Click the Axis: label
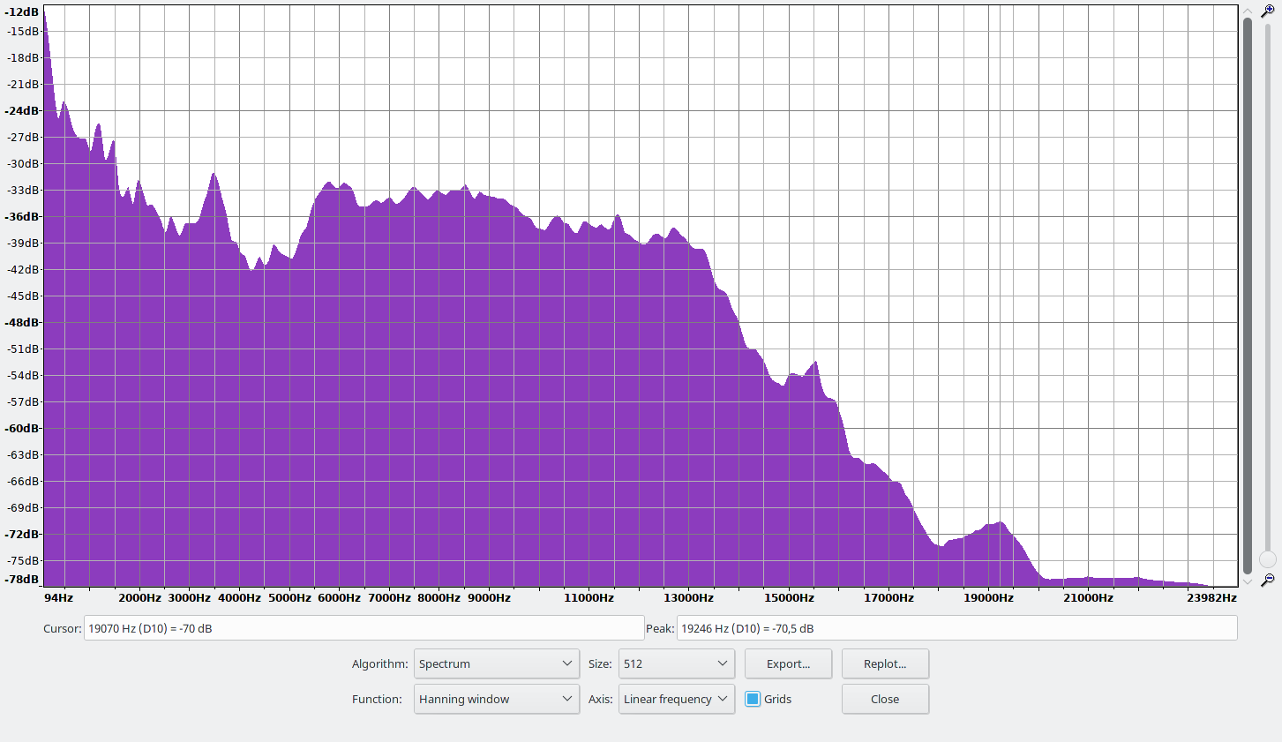Screen dimensions: 1282x742 point(600,699)
